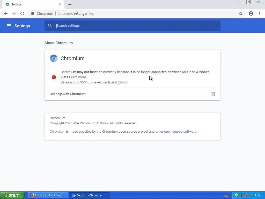This screenshot has height=199, width=265.
Task: Click the 7:54 PM clock
Action: (255, 195)
